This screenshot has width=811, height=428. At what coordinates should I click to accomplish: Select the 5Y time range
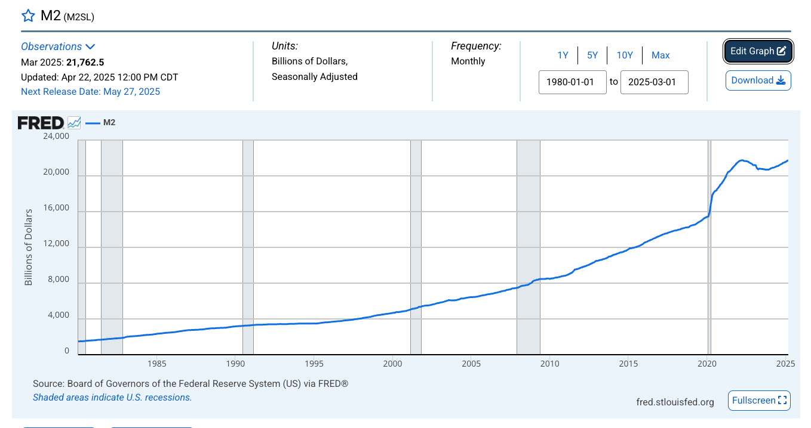tap(592, 55)
